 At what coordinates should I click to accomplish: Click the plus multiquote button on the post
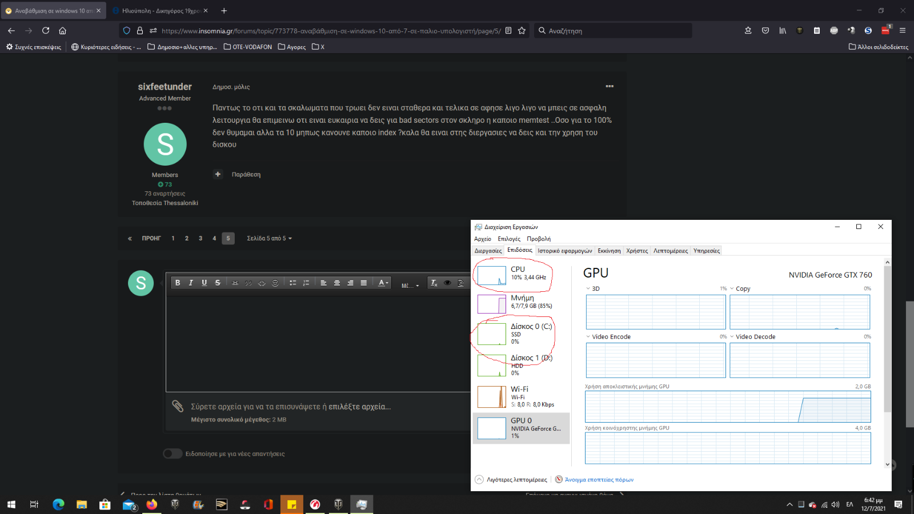[218, 174]
